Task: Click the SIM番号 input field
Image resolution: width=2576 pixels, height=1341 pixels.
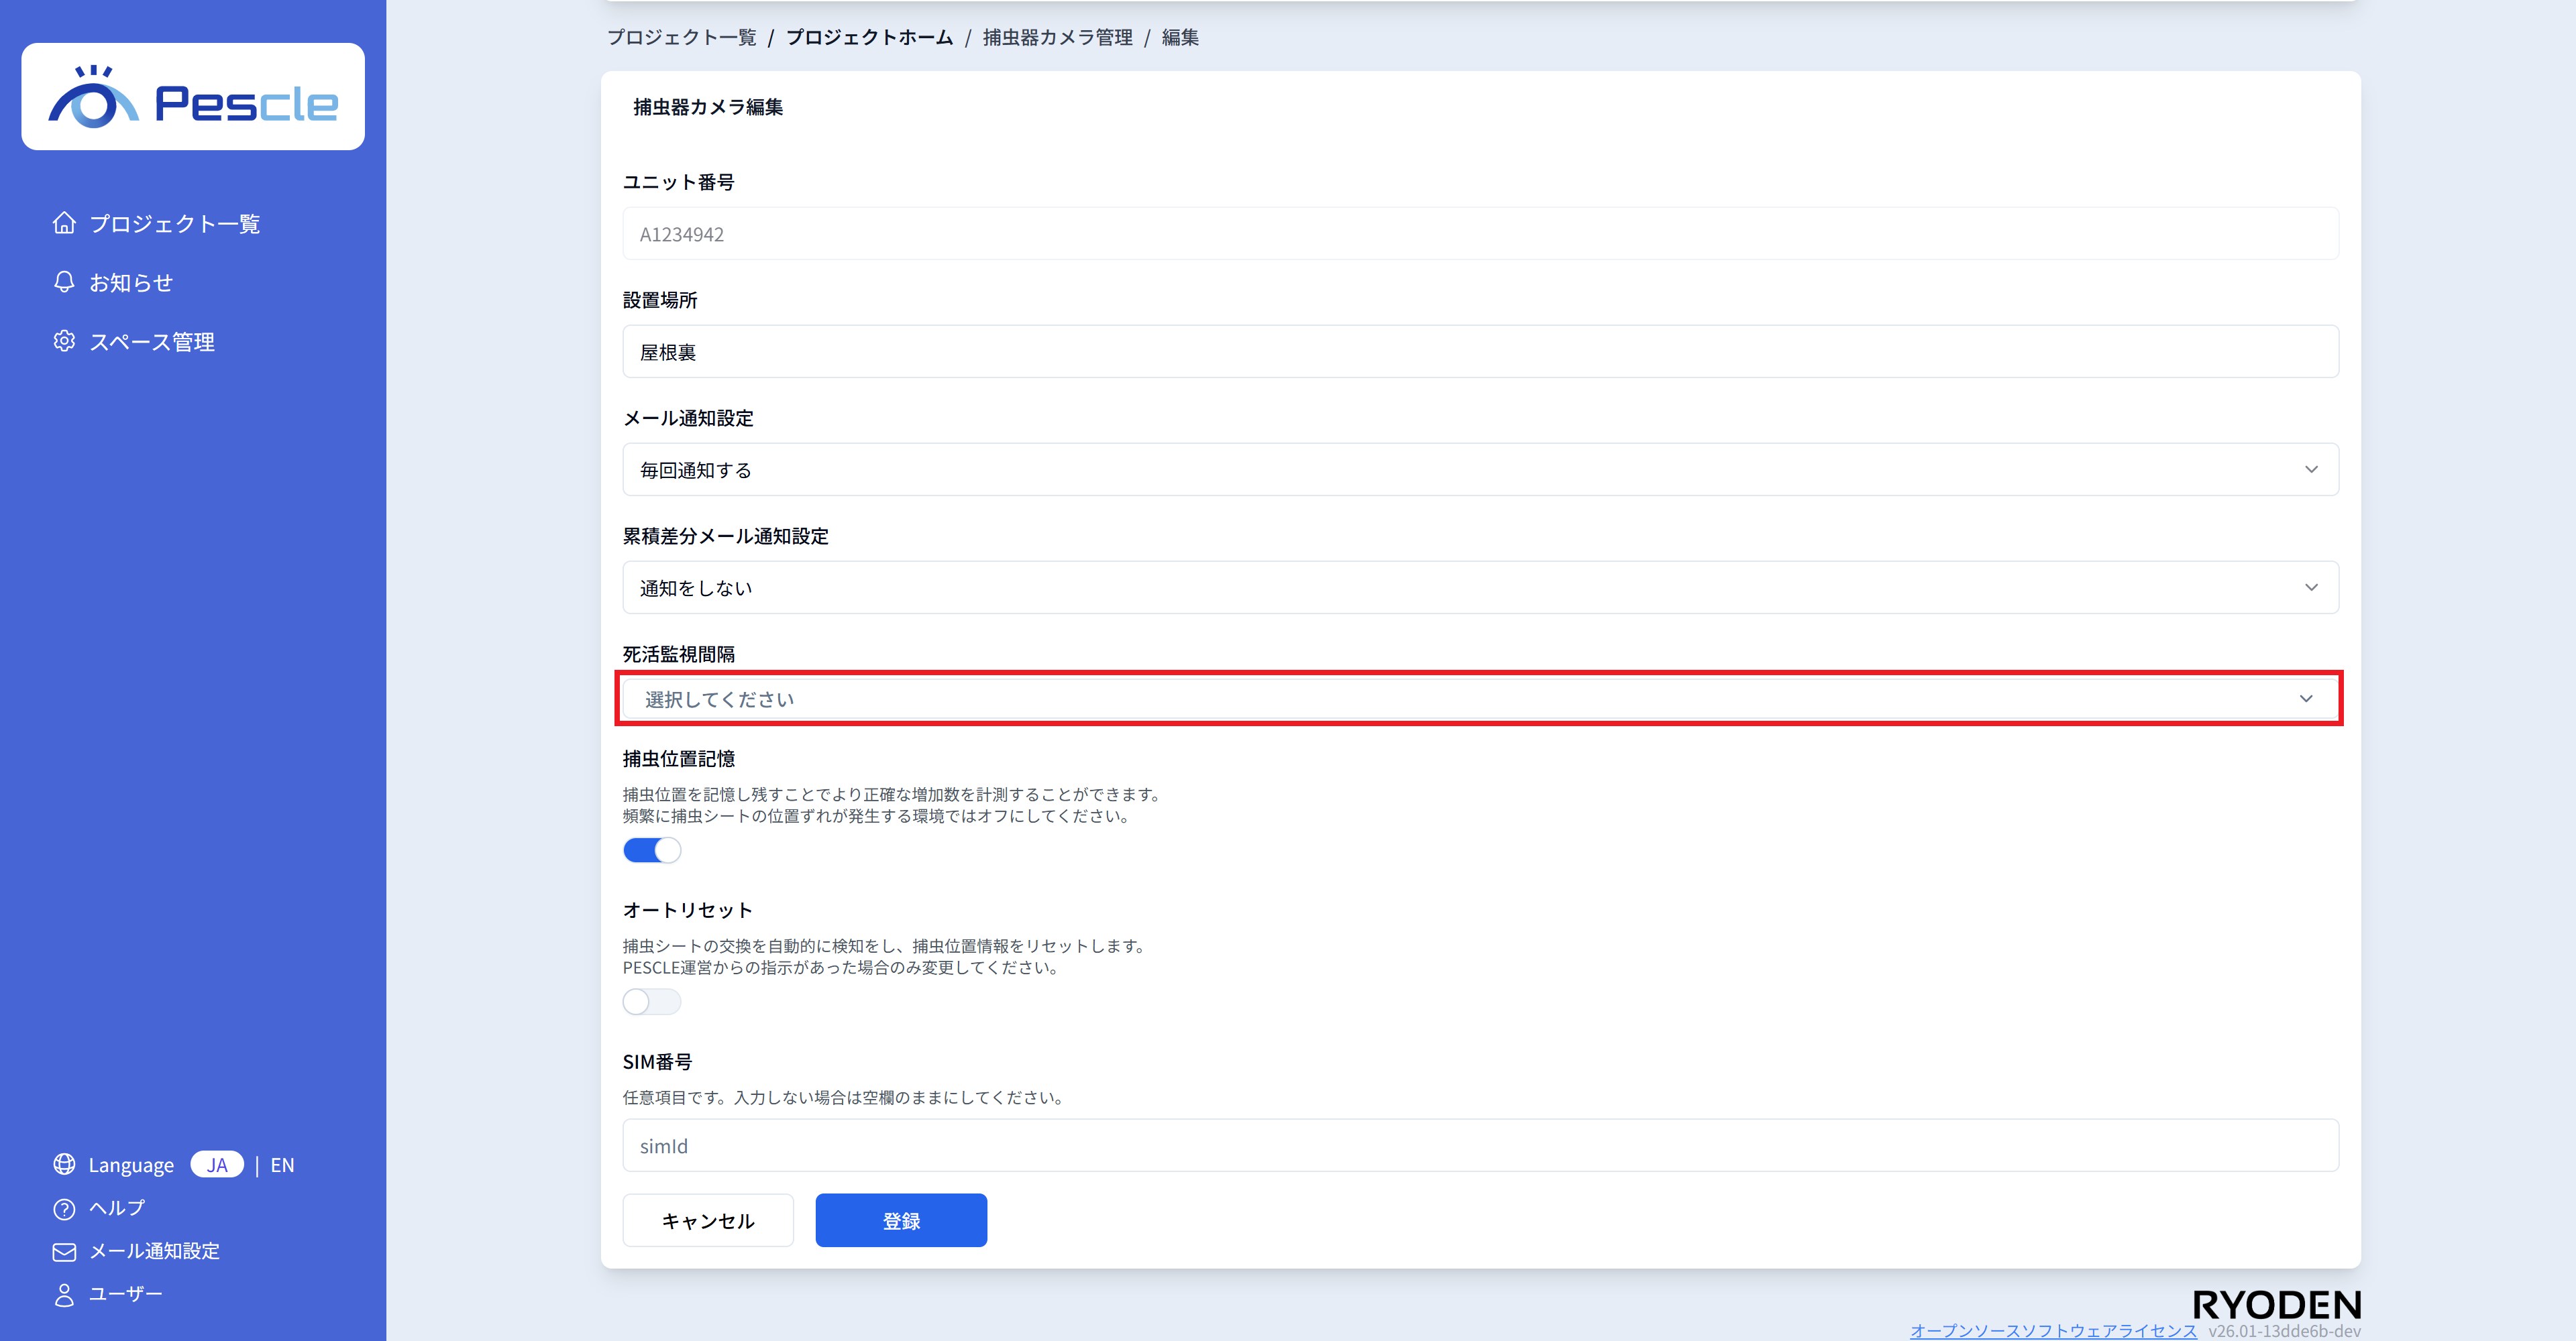Action: click(x=1479, y=1145)
